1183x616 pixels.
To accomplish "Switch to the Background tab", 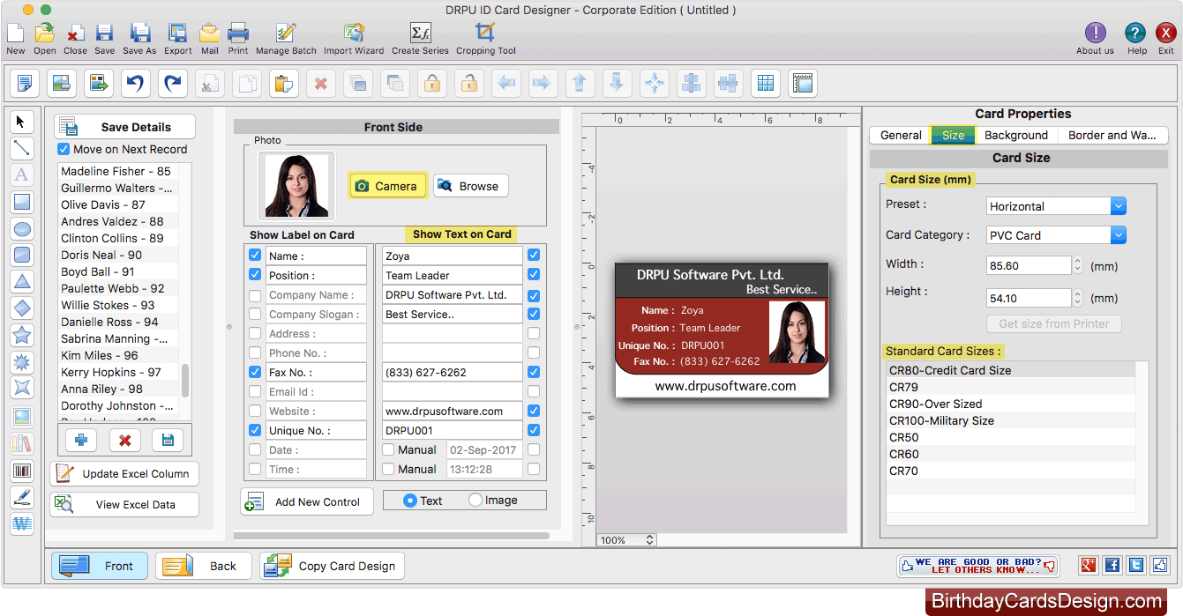I will [1016, 135].
